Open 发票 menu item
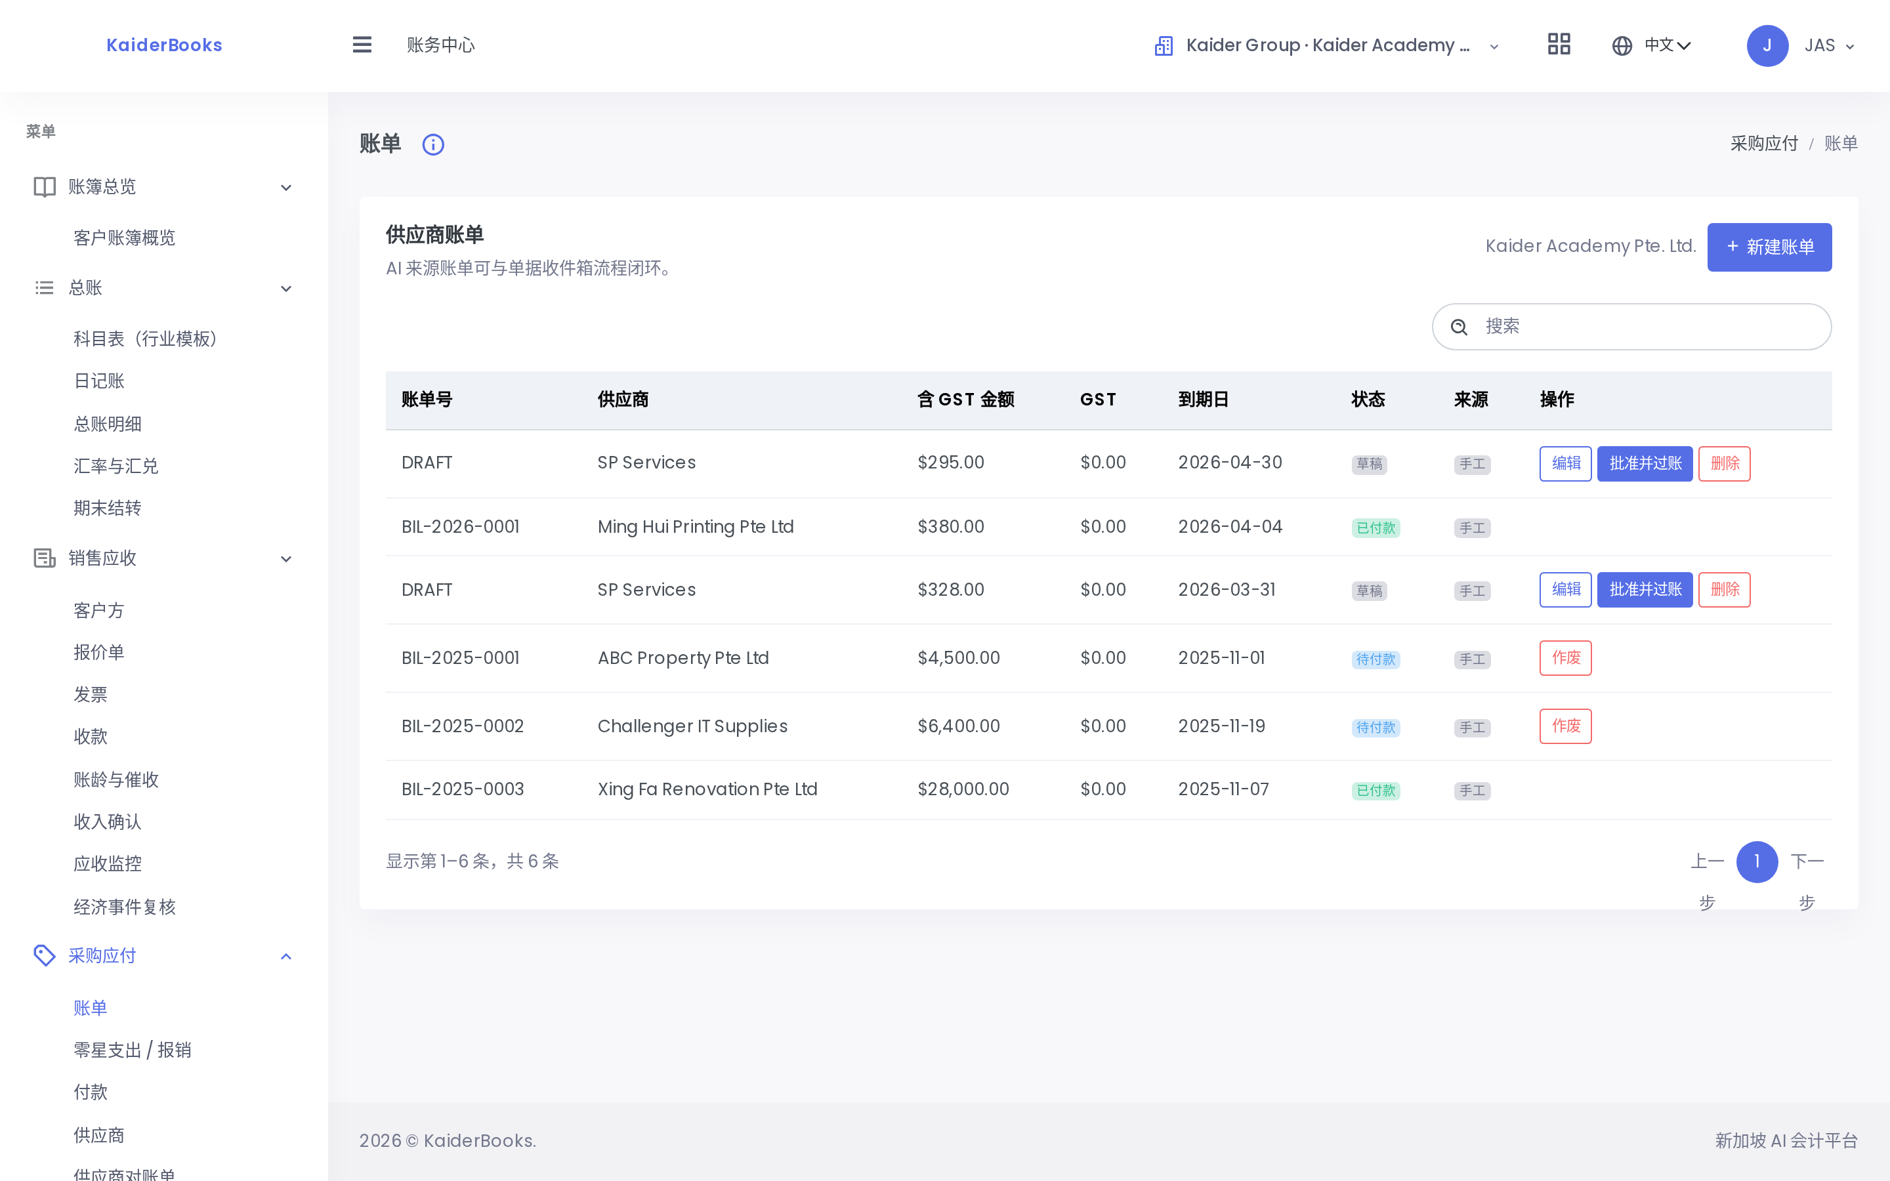The height and width of the screenshot is (1181, 1890). [x=90, y=695]
